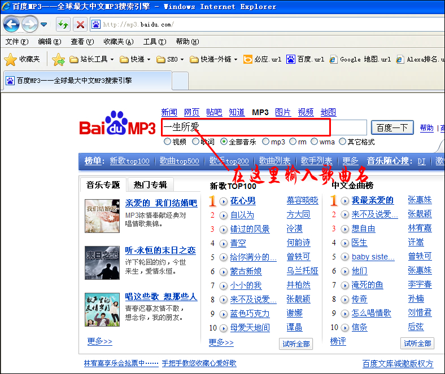Play the song 怎么唱情歌

click(x=345, y=313)
